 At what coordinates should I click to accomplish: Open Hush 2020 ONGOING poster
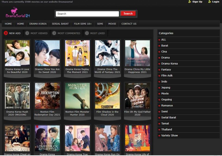[x=17, y=96]
